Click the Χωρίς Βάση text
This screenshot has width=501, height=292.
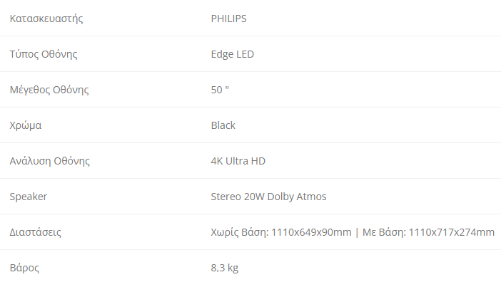pyautogui.click(x=238, y=232)
